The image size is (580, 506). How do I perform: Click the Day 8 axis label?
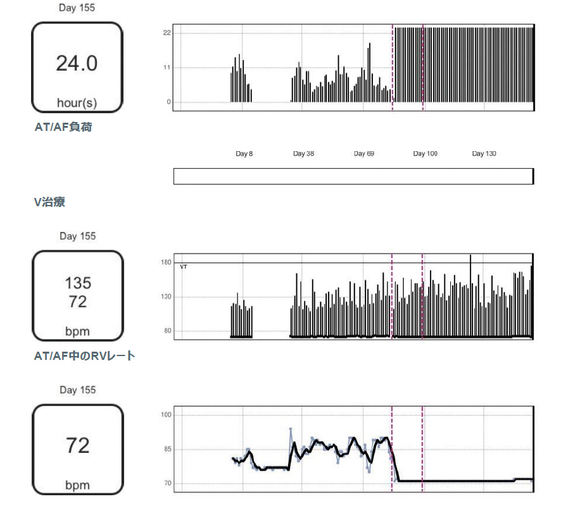coord(244,154)
